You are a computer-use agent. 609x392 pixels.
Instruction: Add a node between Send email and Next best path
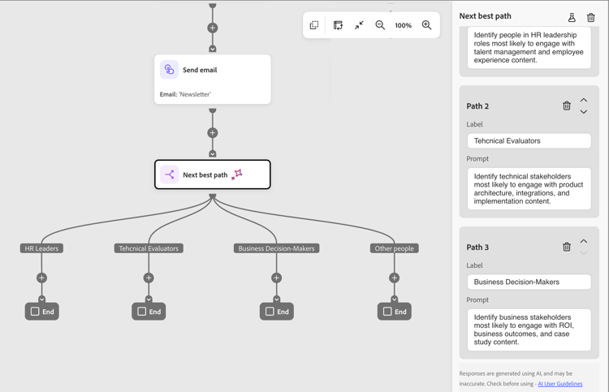(213, 133)
